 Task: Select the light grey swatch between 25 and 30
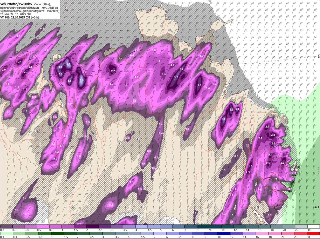(x=301, y=227)
